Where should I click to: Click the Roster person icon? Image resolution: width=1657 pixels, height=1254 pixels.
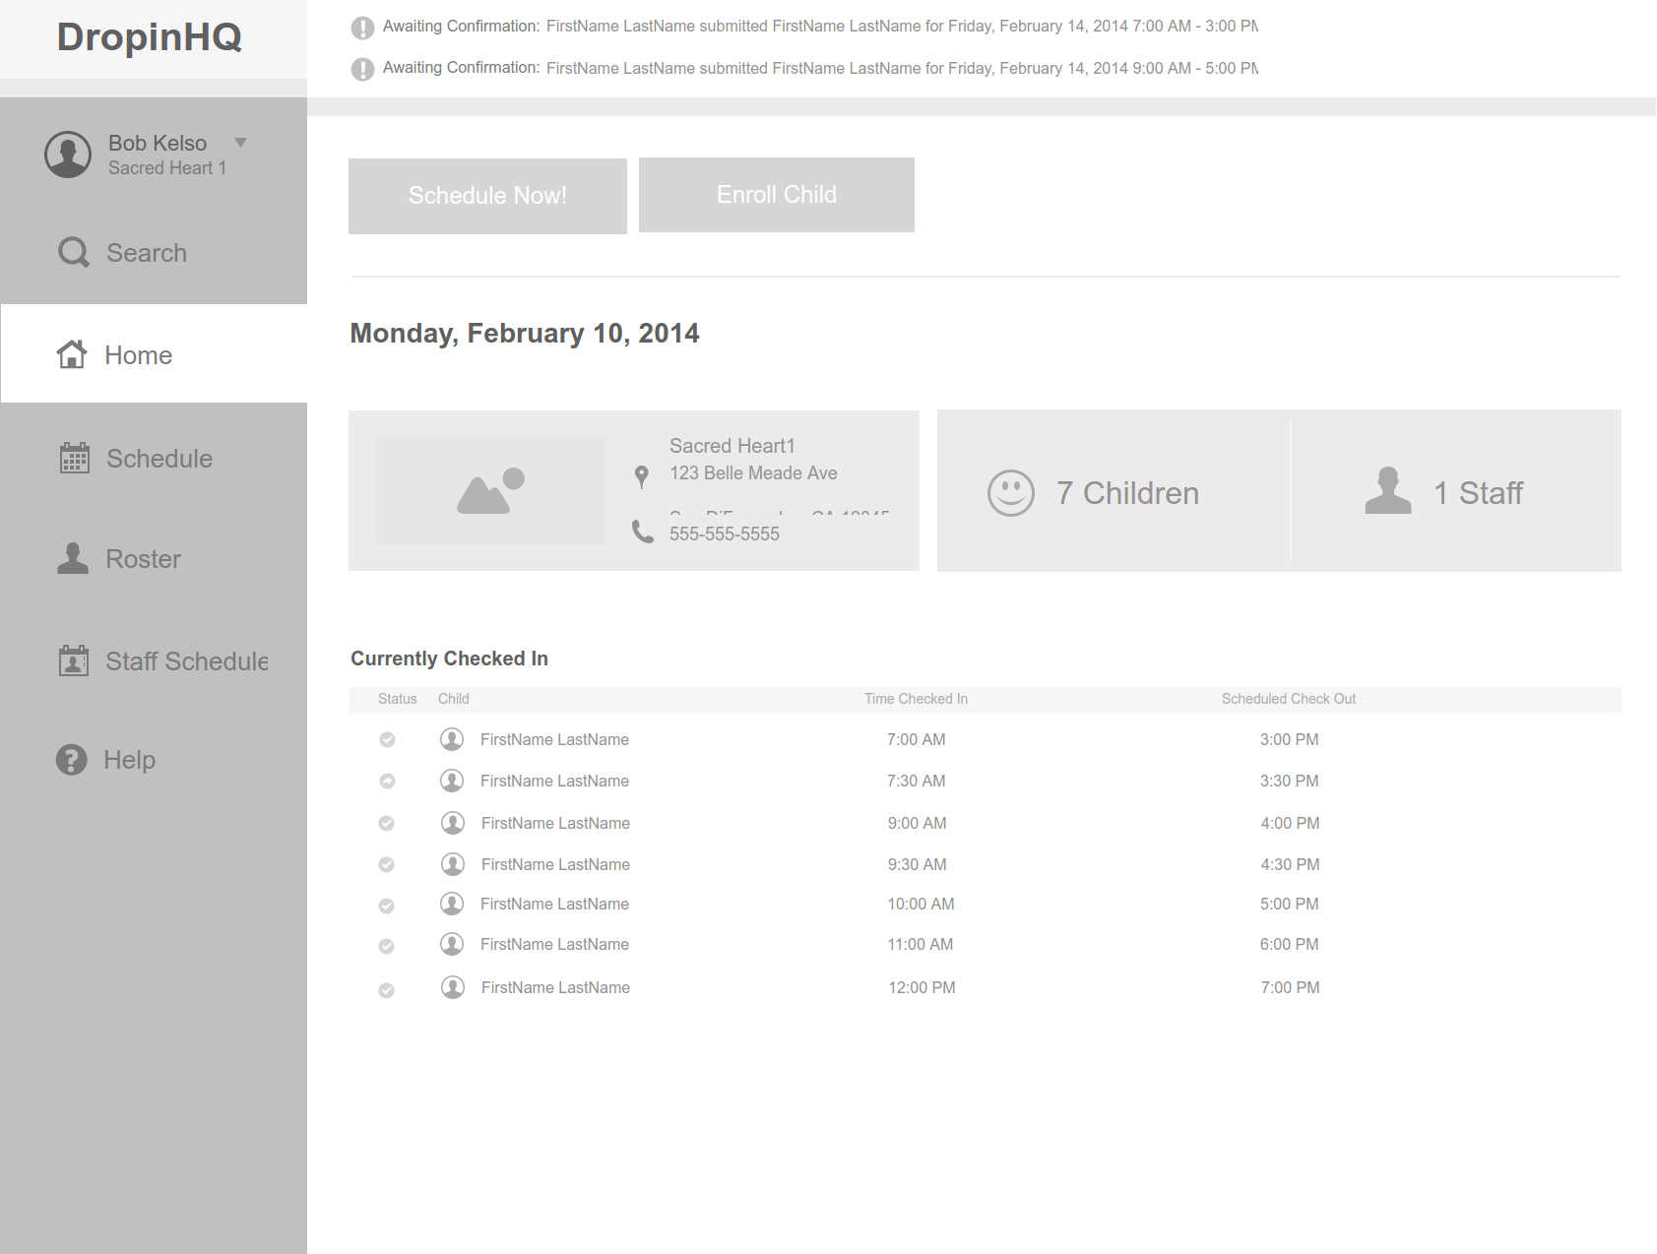click(x=73, y=558)
